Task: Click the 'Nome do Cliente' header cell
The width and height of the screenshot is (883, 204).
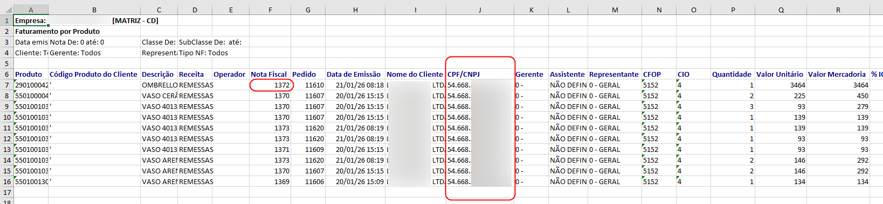Action: click(416, 74)
